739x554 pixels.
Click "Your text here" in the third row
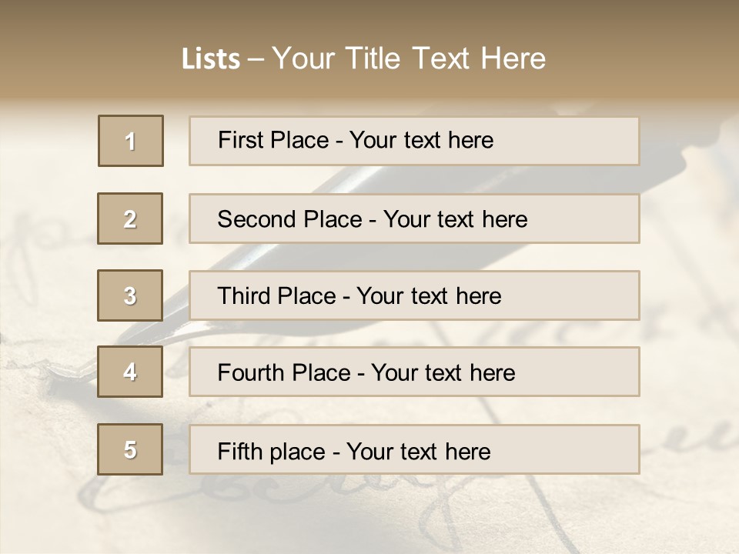point(429,296)
